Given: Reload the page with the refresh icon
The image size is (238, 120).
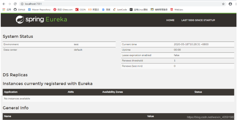Looking at the screenshot, I should pyautogui.click(x=15, y=4).
